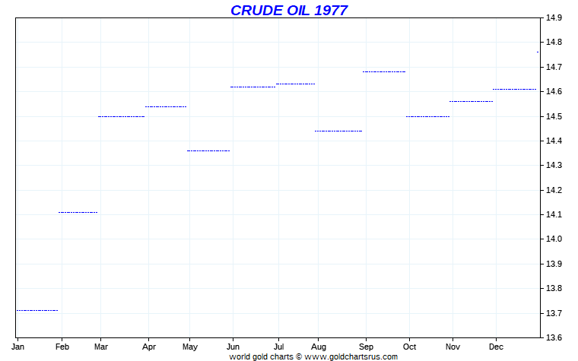Select the April price line at 14.54

166,106
